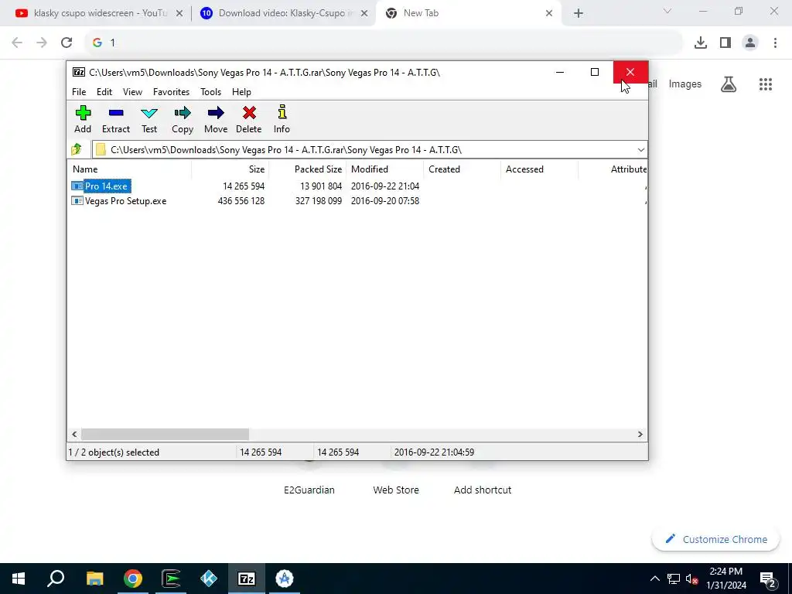Sort by the Created column header
Screen dimensions: 792x594
point(462,169)
